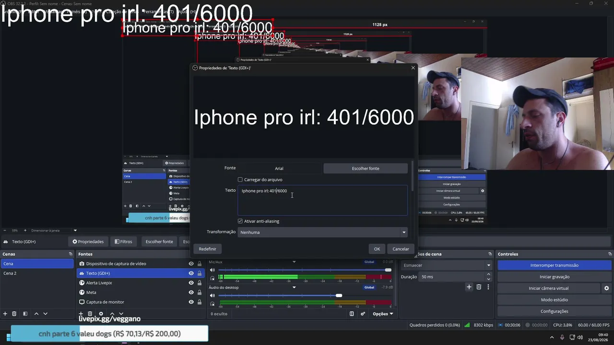Screen dimensions: 614x345
Task: Delete the selected scene with the trash icon
Action: tap(14, 314)
